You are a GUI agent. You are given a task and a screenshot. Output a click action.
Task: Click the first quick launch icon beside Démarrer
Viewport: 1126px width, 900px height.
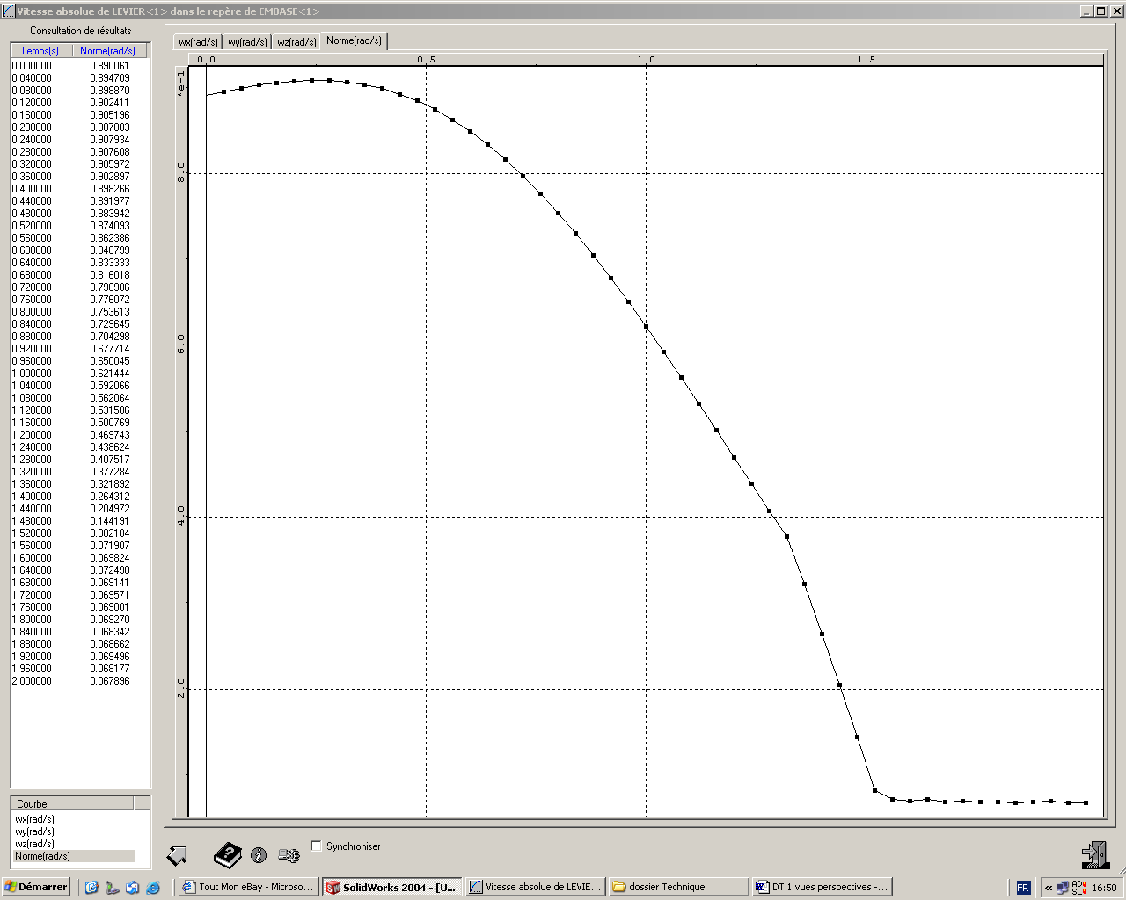pyautogui.click(x=91, y=888)
